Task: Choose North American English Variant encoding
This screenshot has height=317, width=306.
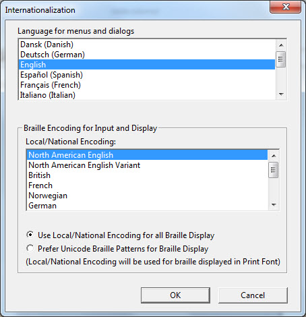Action: coord(148,165)
